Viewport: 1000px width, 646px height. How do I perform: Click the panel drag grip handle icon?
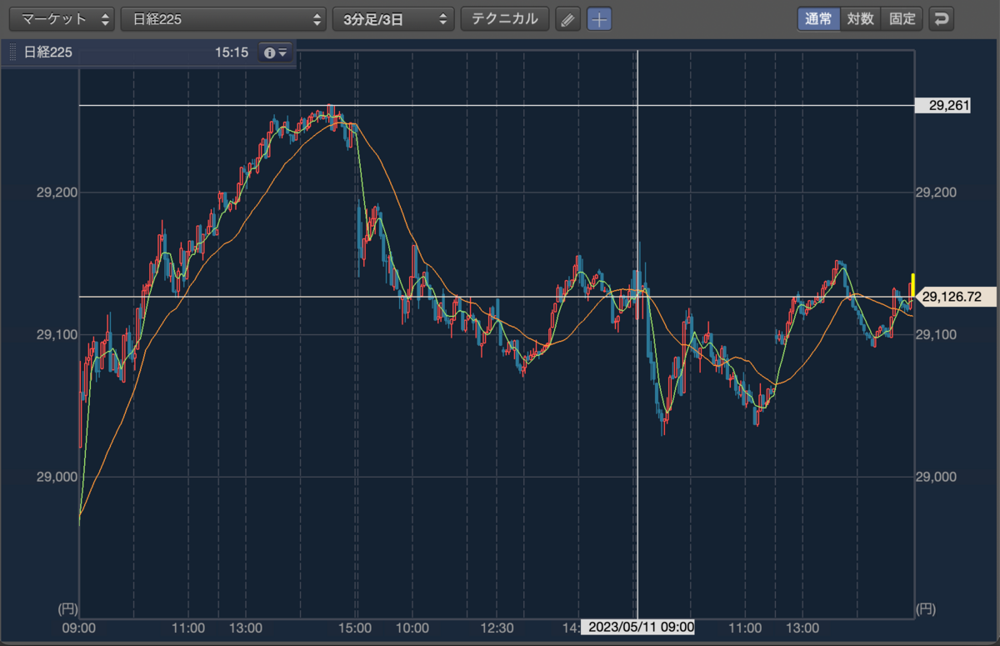coord(12,53)
